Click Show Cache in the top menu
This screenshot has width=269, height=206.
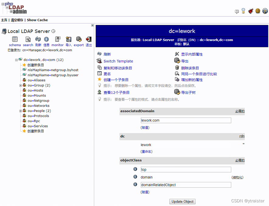[37, 20]
